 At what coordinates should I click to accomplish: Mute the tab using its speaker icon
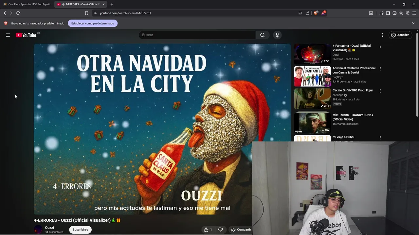63,4
